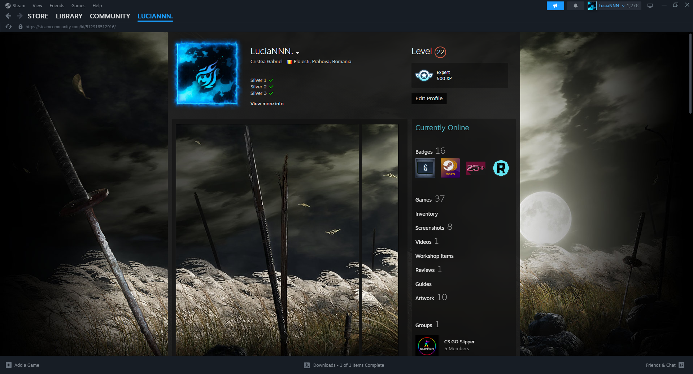Click the Add a Game label
693x374 pixels.
pos(27,365)
